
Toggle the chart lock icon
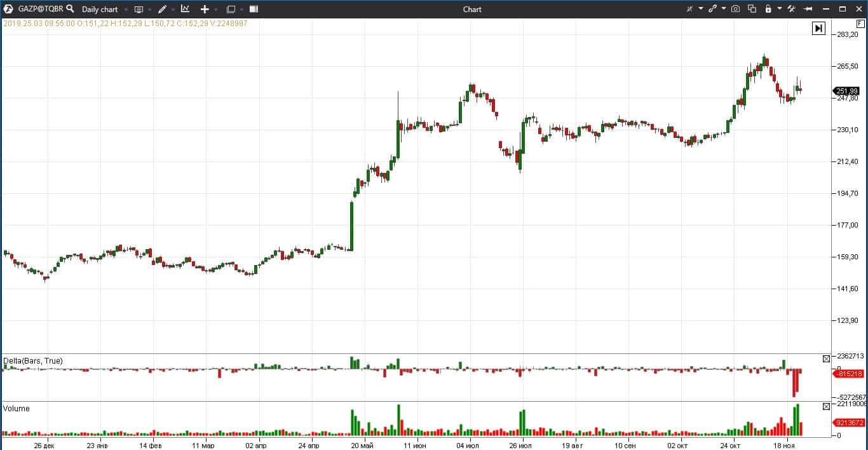[x=768, y=9]
